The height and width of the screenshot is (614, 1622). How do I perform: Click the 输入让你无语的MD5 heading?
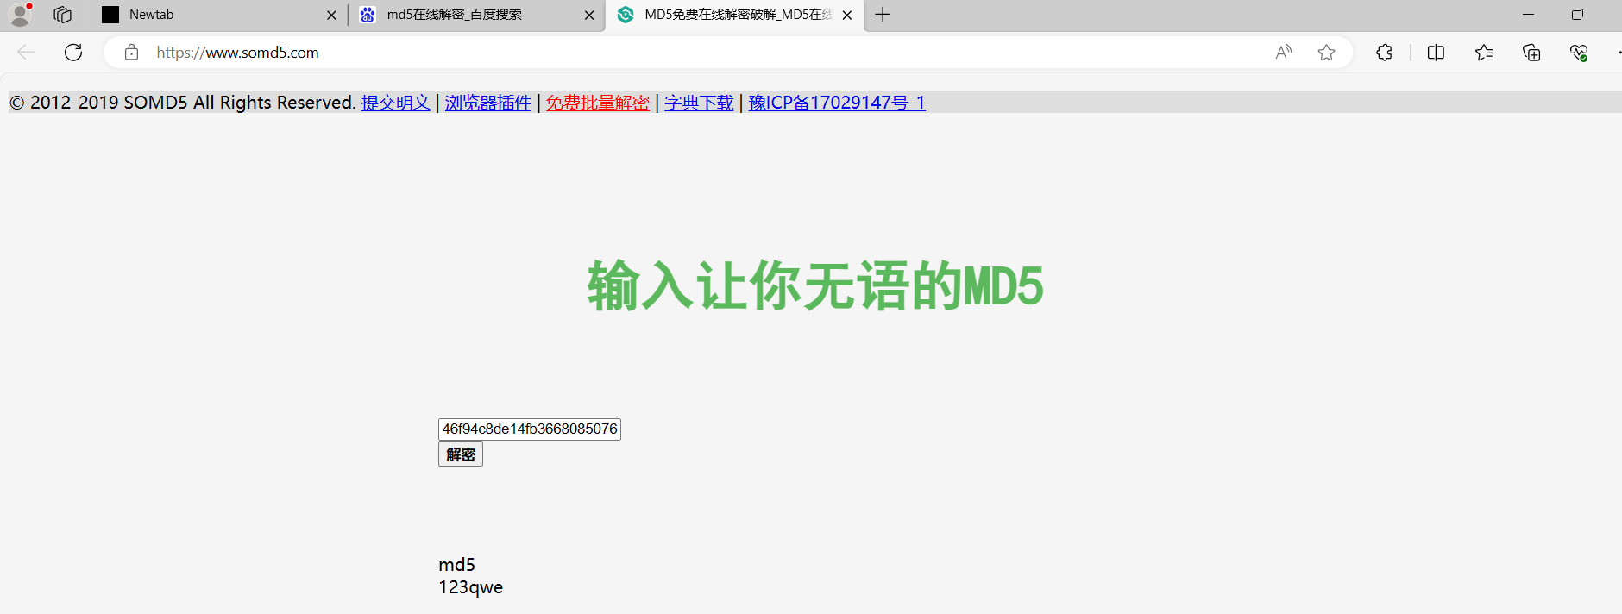[815, 285]
